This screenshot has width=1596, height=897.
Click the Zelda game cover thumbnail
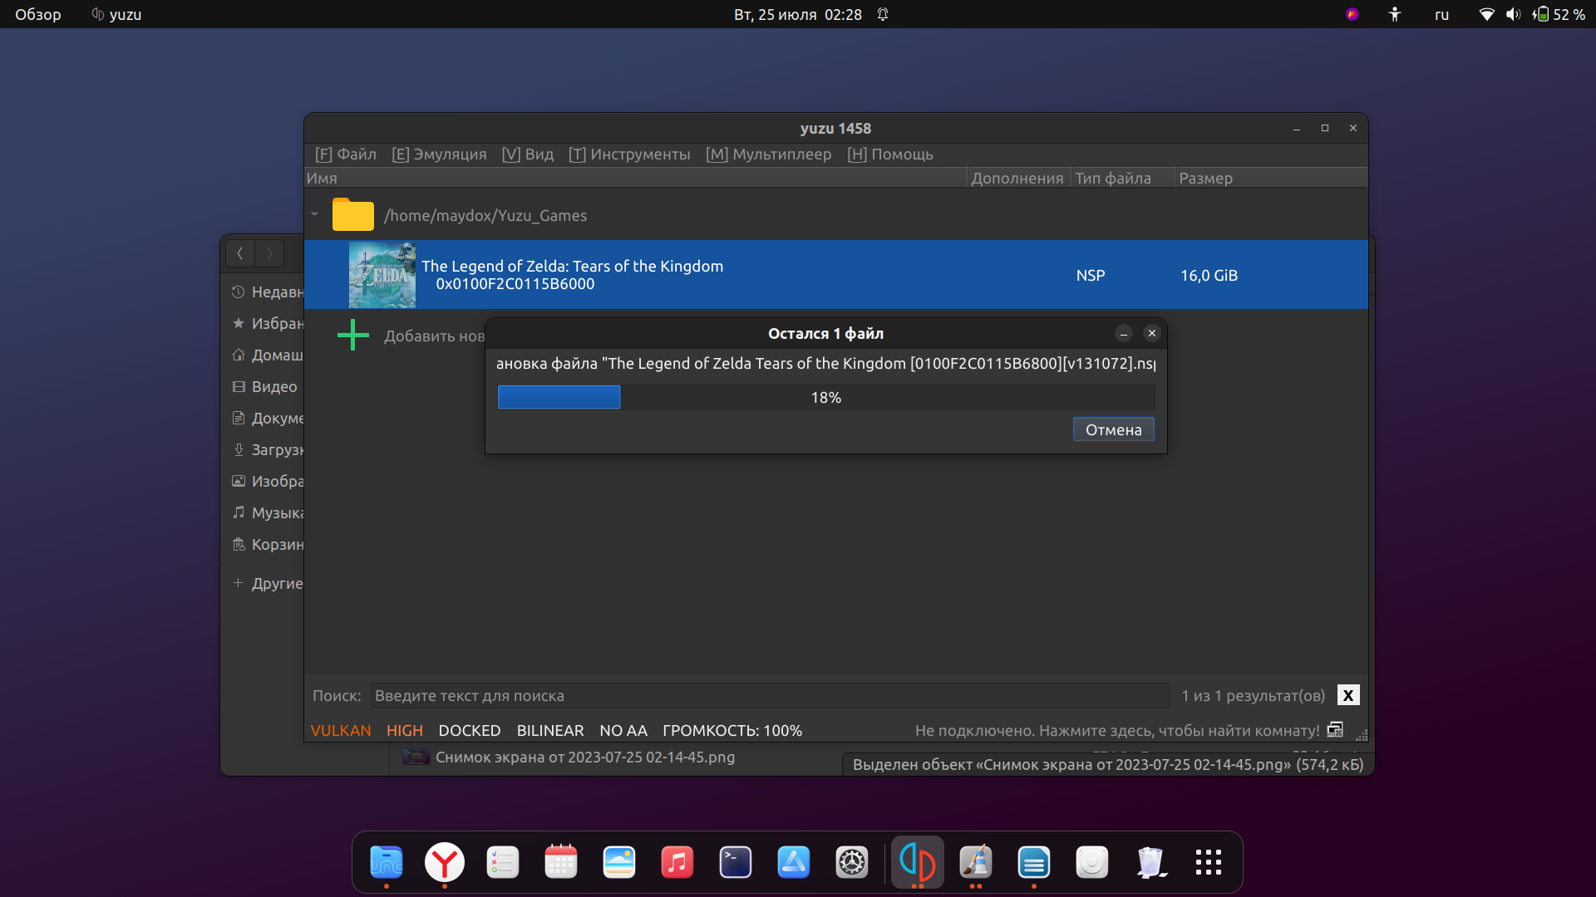(x=382, y=275)
